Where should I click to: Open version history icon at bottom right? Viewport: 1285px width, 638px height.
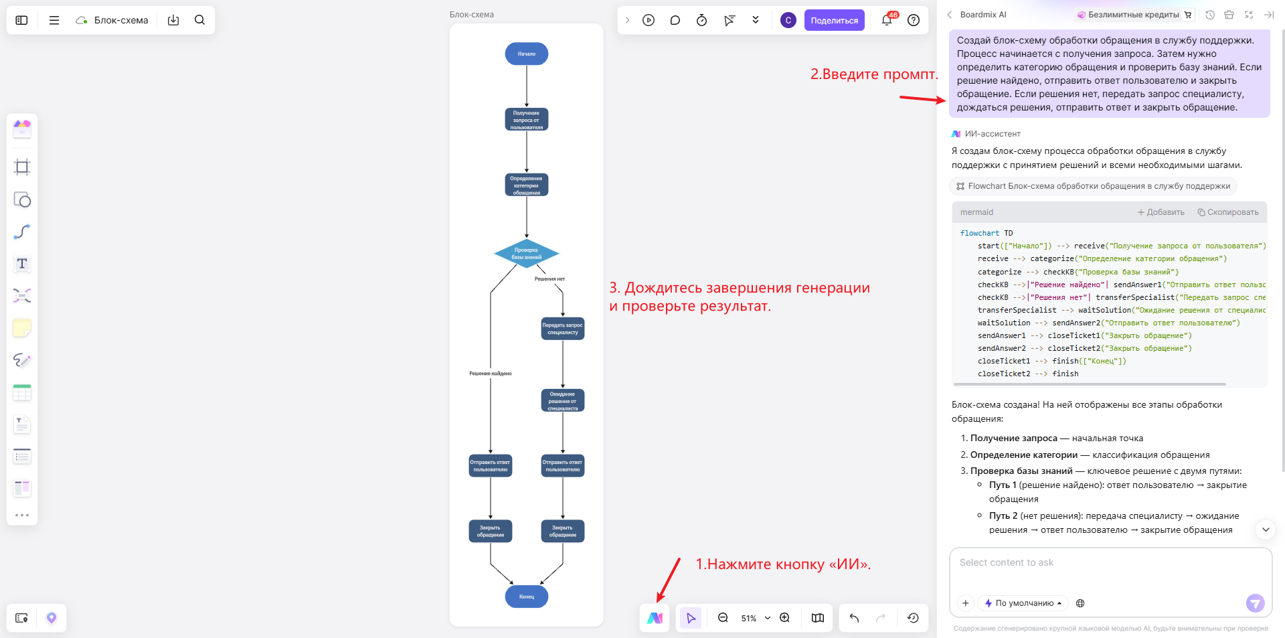[x=913, y=618]
